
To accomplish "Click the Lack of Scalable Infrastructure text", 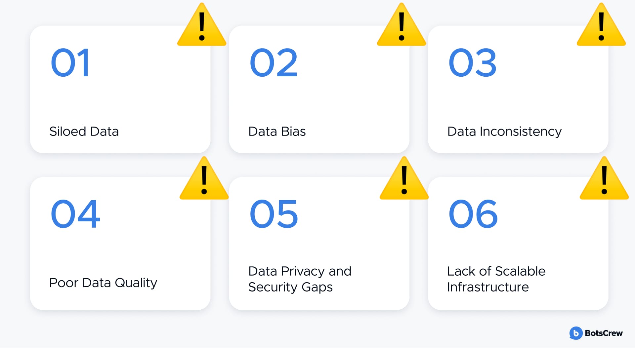I will (496, 279).
